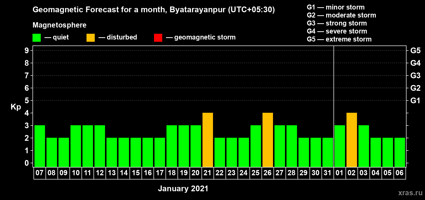The image size is (425, 200).
Task: Click the orange disturbed legend swatch
Action: tap(90, 38)
